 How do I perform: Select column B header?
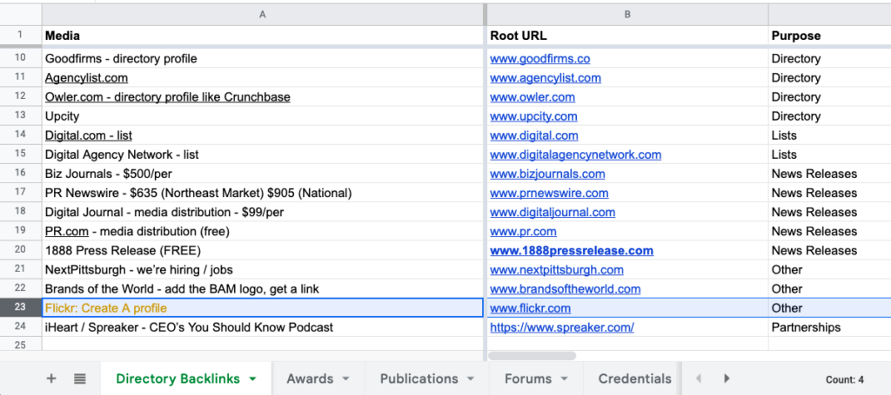[x=627, y=15]
